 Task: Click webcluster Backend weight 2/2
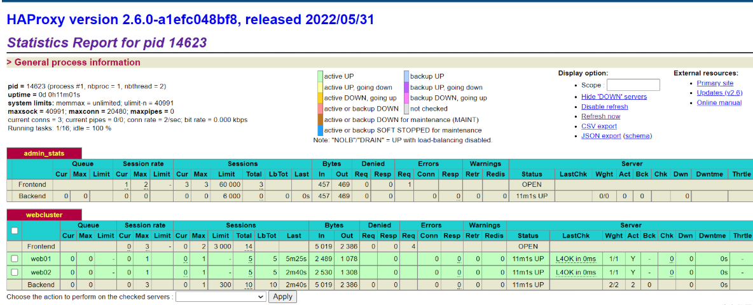pos(613,285)
